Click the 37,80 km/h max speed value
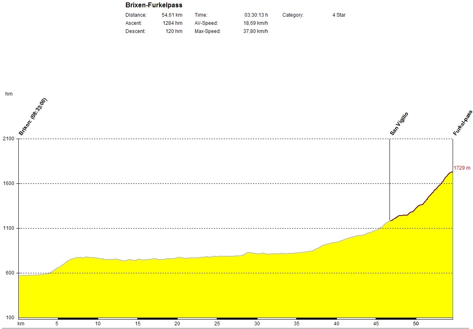Viewport: 473px width, 329px height. click(x=255, y=31)
